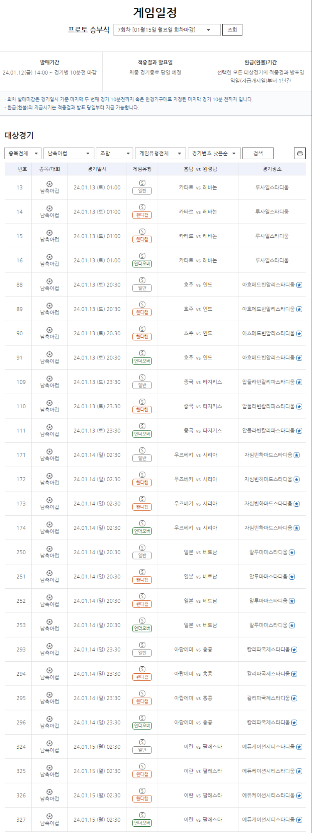Click the 경기일시 column header
This screenshot has width=312, height=833.
(x=97, y=169)
